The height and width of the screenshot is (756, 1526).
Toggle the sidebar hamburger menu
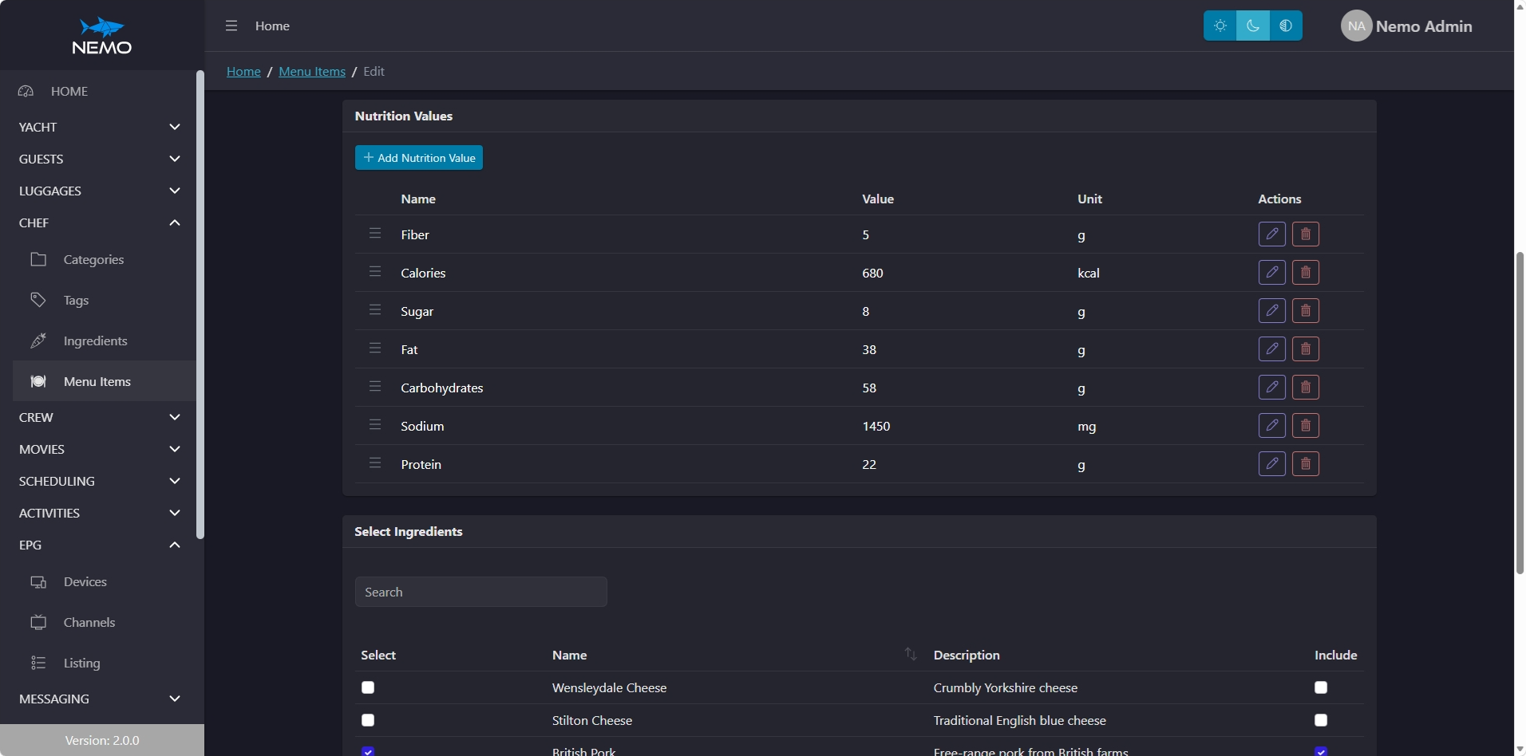click(231, 26)
